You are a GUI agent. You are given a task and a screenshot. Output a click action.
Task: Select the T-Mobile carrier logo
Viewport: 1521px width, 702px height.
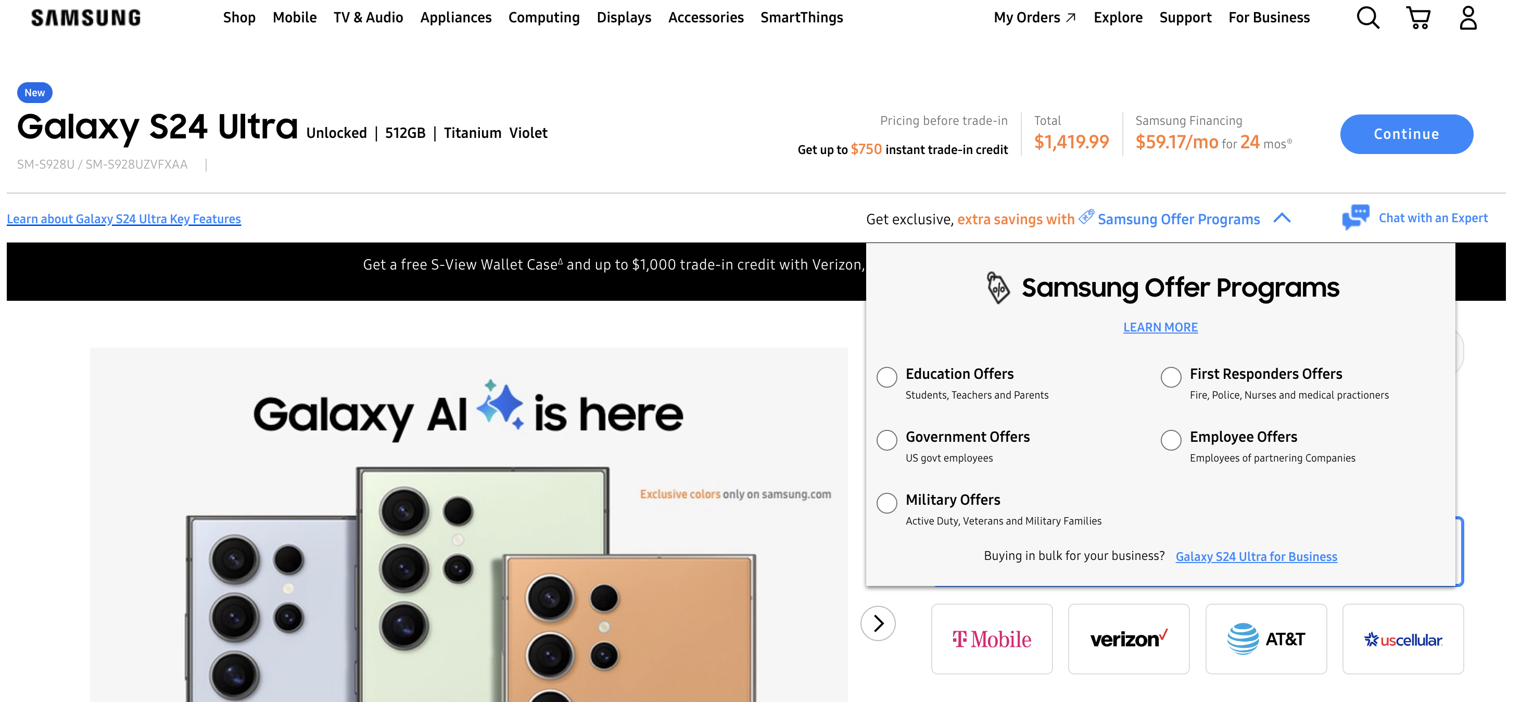click(992, 639)
